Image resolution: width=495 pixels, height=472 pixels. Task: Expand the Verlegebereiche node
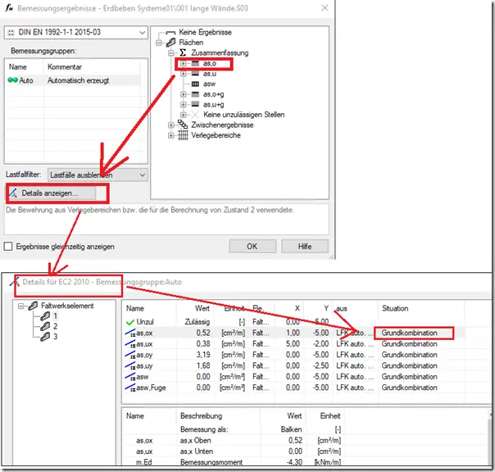pos(170,135)
